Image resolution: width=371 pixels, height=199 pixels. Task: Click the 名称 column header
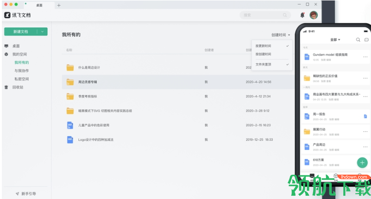pos(69,50)
